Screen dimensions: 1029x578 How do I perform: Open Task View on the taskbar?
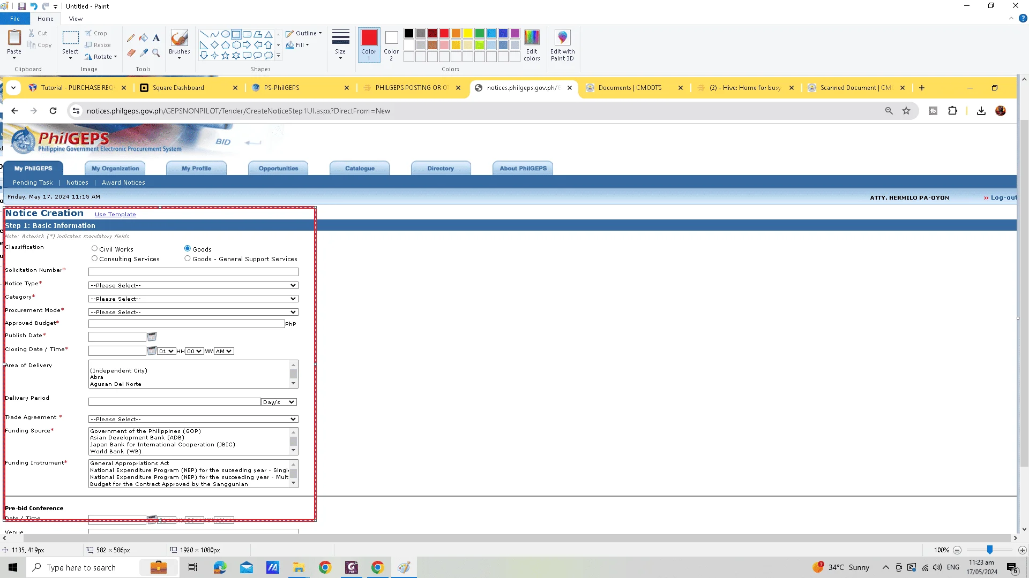(x=193, y=567)
